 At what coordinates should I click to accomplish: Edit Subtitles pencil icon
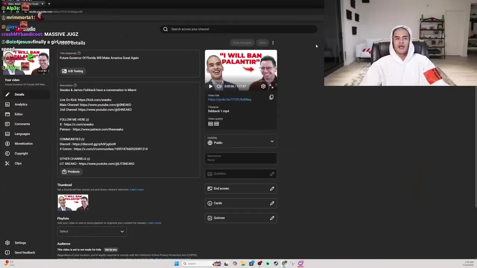pos(272,174)
